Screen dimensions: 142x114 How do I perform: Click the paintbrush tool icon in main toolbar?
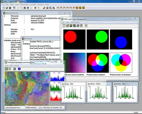[x=44, y=8]
